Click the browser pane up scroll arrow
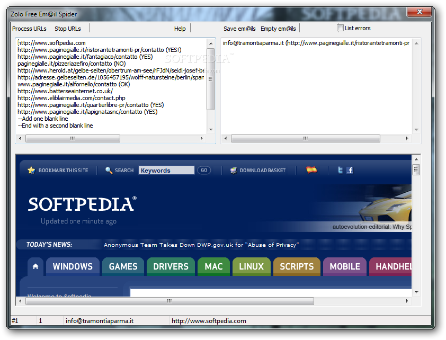The image size is (446, 340). 416,159
